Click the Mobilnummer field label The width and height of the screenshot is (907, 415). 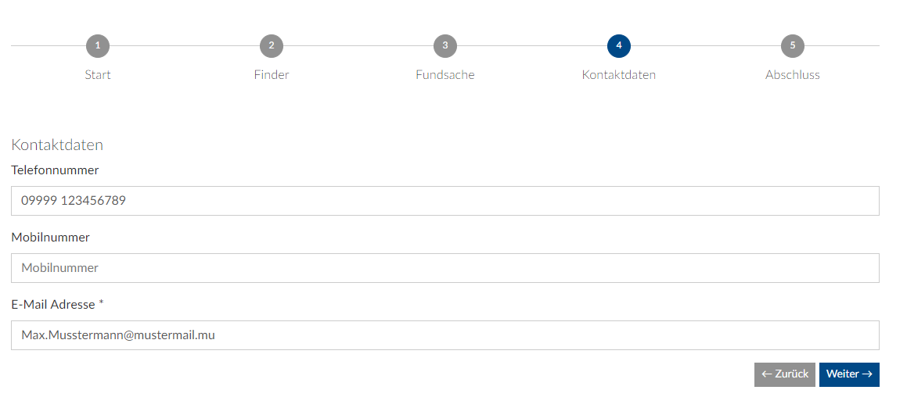(x=50, y=237)
